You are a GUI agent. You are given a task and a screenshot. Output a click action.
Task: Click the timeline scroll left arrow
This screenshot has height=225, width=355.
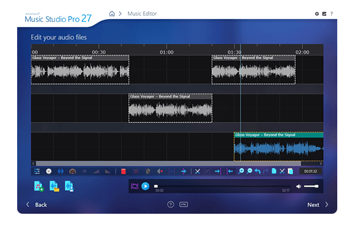click(x=33, y=163)
